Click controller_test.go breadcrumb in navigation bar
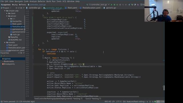The image size is (183, 103). pos(37,5)
